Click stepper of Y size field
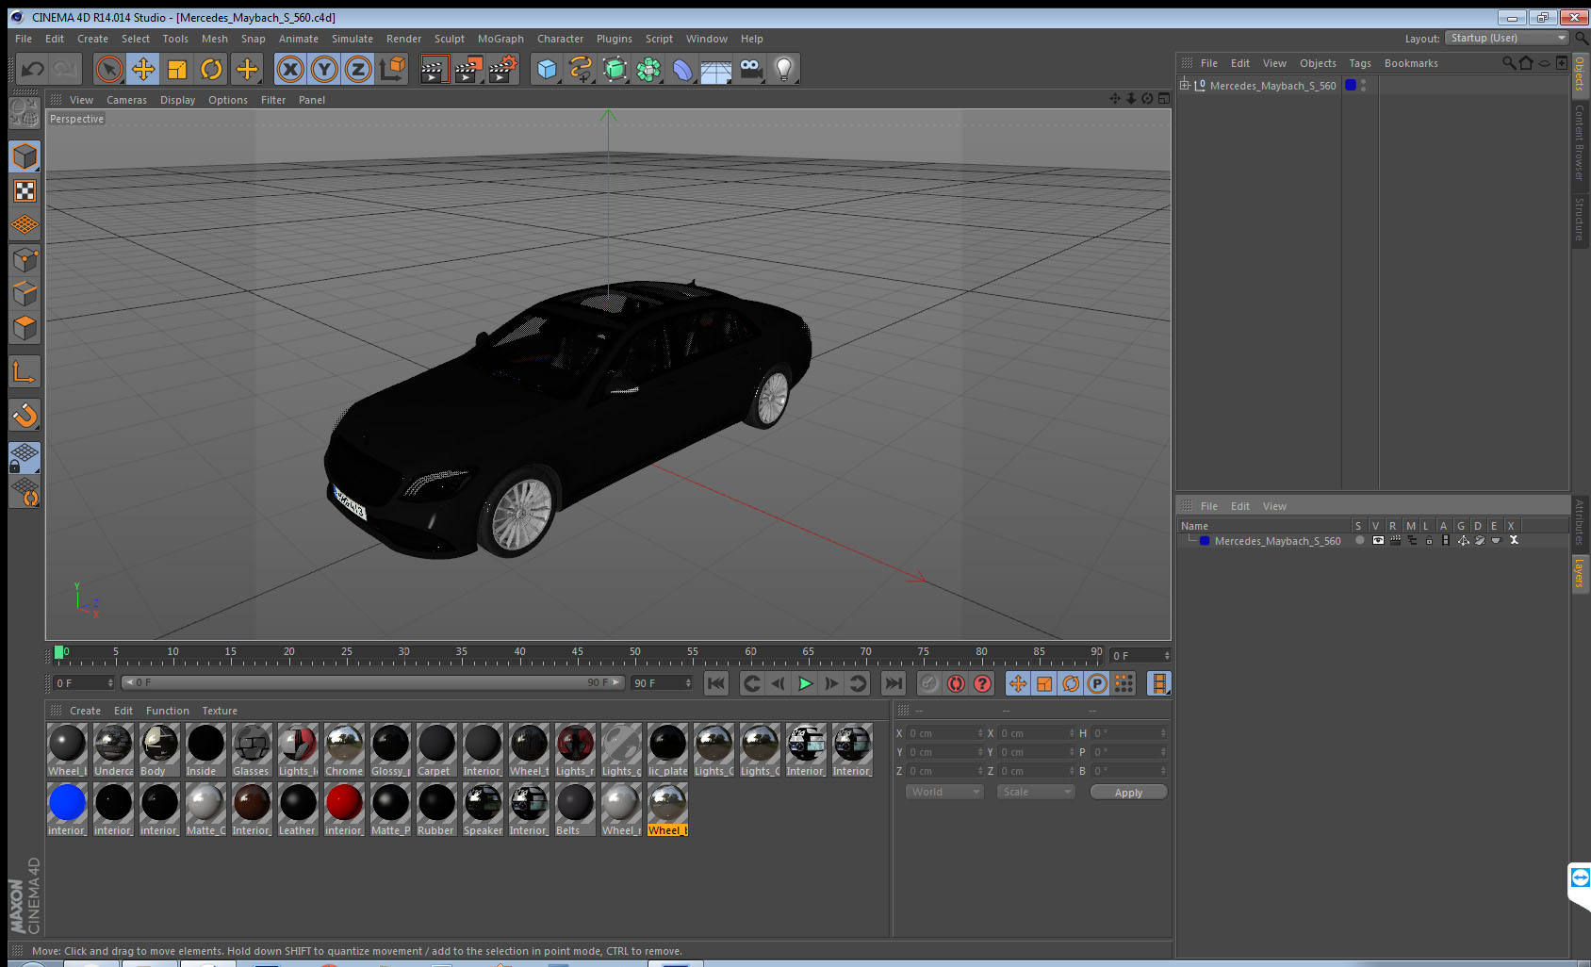 coord(1072,752)
